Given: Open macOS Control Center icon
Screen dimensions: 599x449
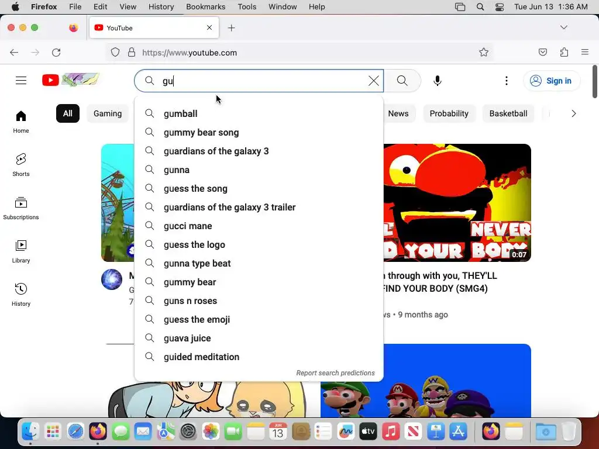Looking at the screenshot, I should (x=500, y=7).
